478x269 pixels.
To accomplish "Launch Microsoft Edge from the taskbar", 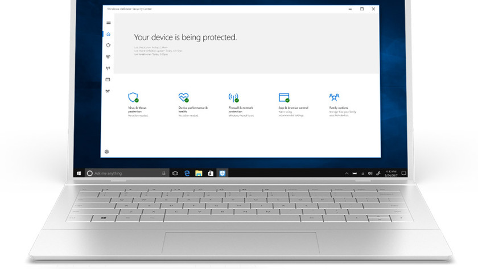I will (187, 172).
